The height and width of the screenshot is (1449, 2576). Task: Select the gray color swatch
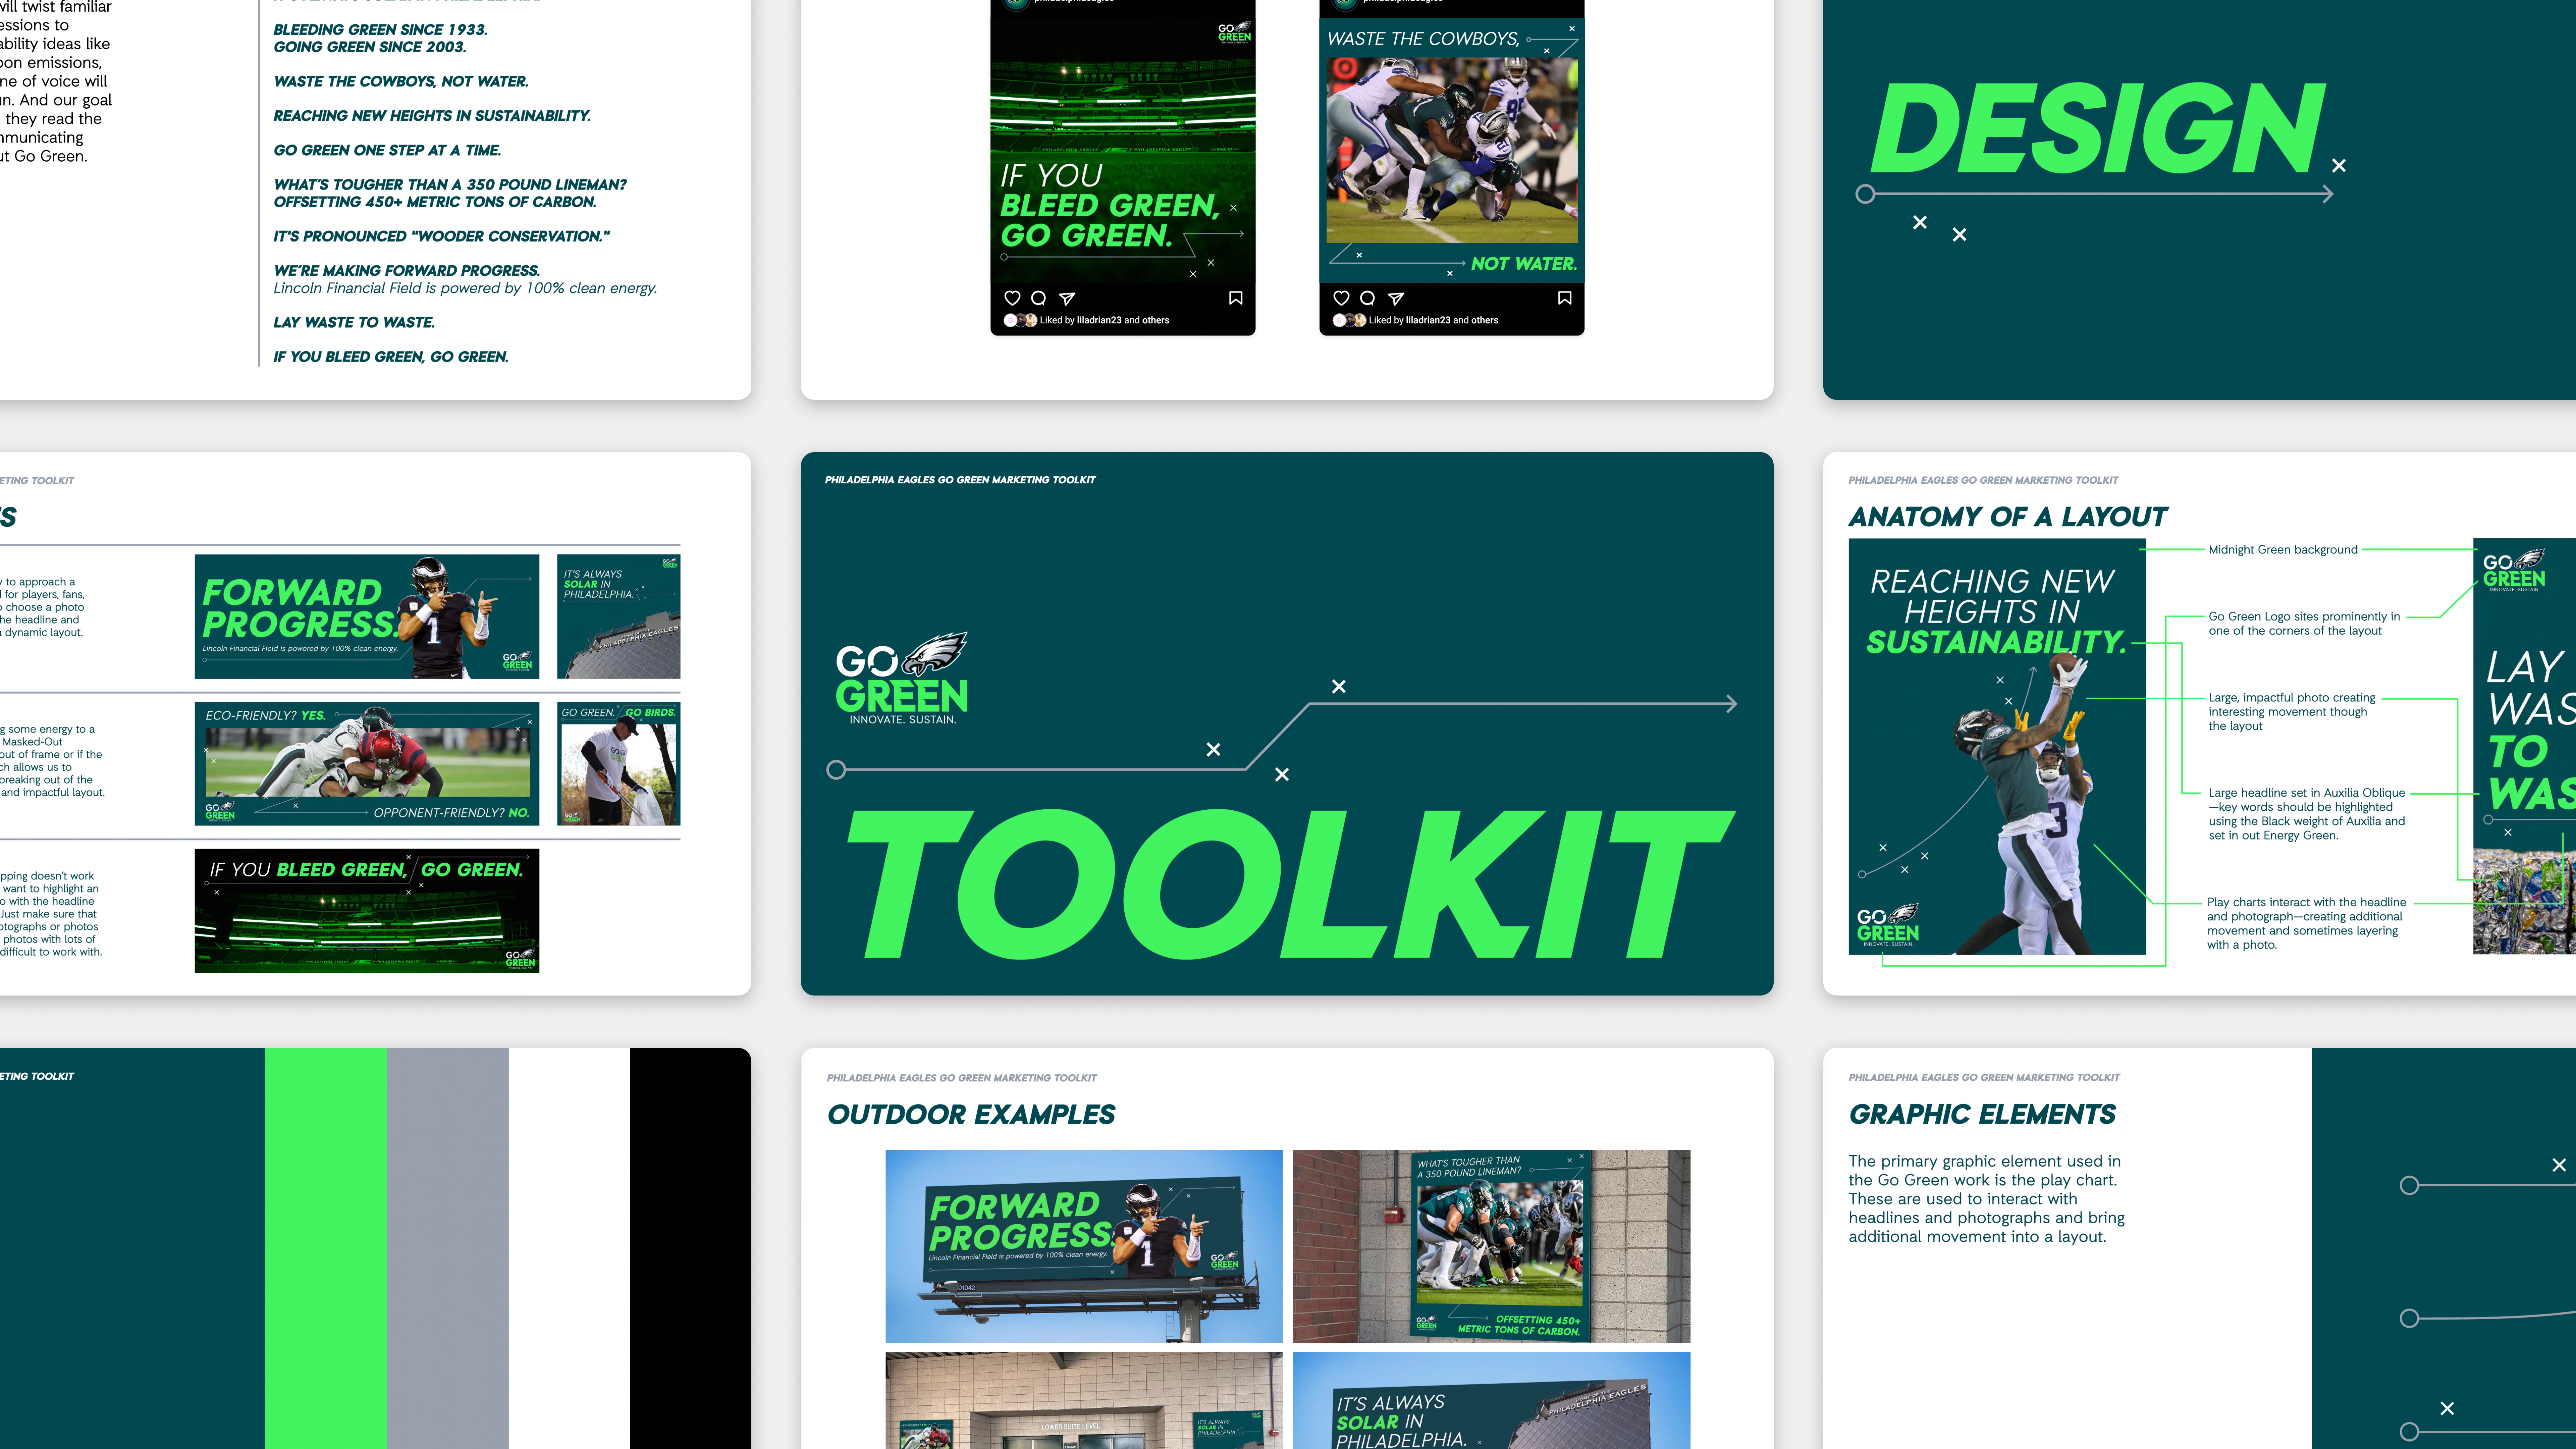448,1248
